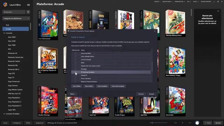Viewport: 224px width, 126px height.
Task: Select Nintendo GameCube platform
Action: click(x=15, y=57)
